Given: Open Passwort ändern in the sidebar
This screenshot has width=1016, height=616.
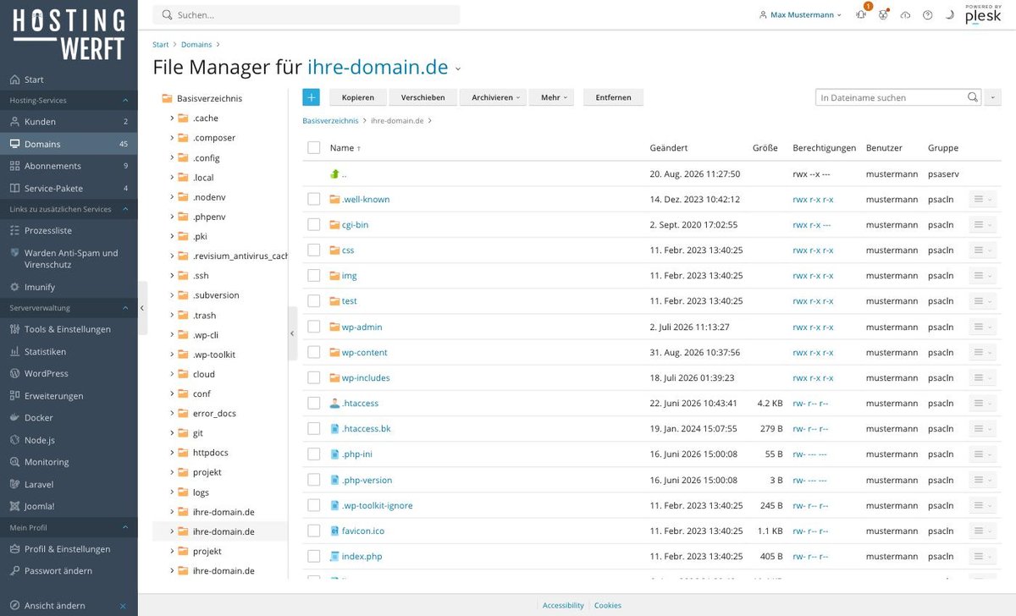Looking at the screenshot, I should coord(69,570).
